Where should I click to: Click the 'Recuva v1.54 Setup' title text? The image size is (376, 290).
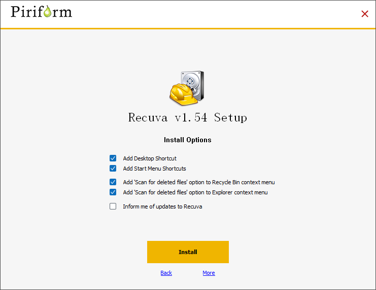point(188,117)
